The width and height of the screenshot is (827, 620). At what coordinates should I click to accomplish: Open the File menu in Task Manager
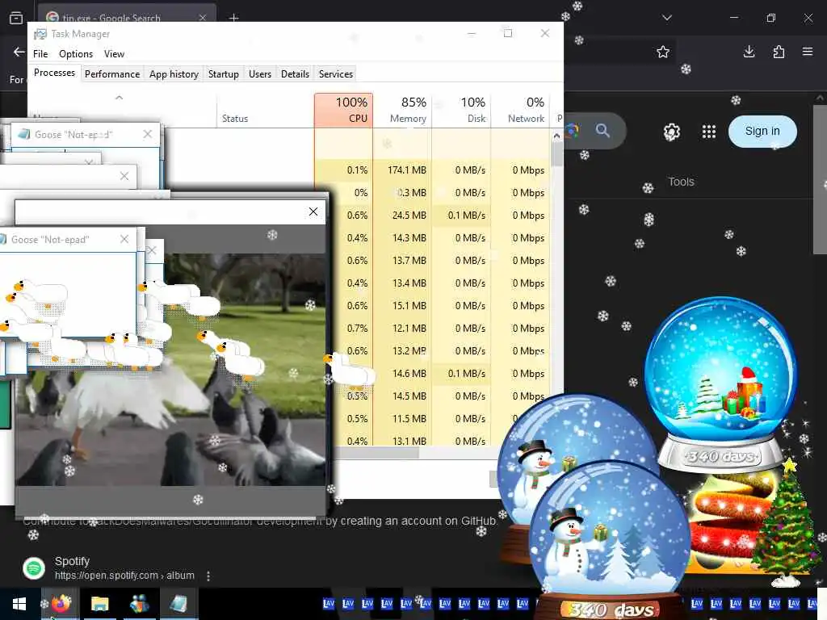click(40, 54)
